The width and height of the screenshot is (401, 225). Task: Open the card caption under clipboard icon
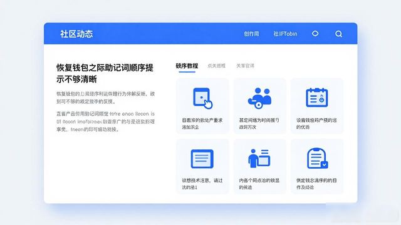click(316, 184)
